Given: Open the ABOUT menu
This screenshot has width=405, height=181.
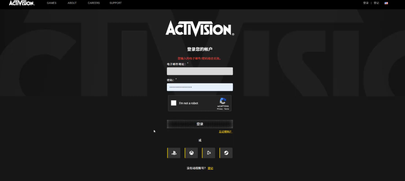Looking at the screenshot, I should [72, 3].
